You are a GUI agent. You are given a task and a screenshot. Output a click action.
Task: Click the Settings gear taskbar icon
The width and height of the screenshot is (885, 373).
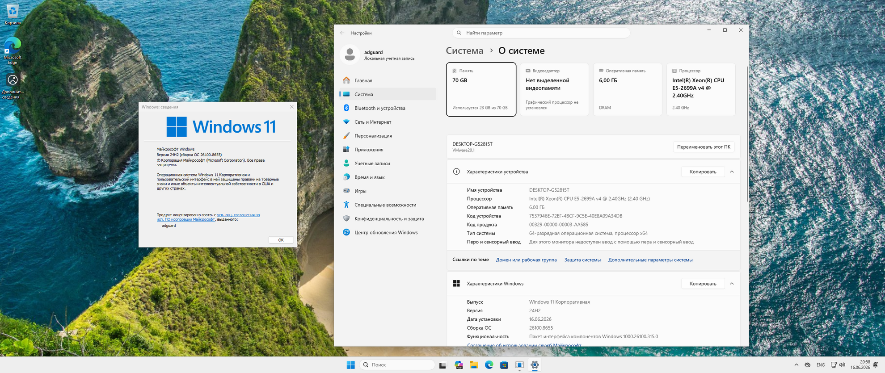(x=535, y=365)
